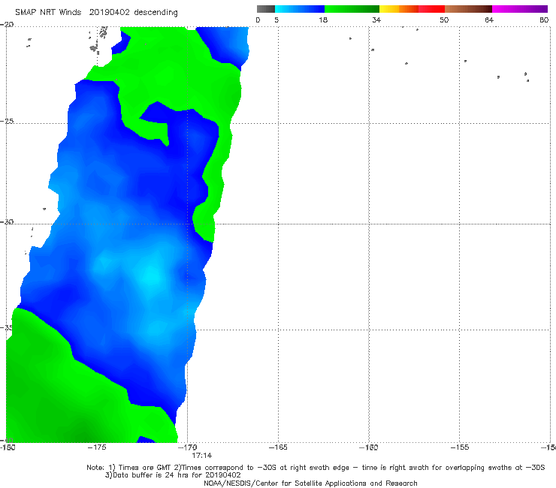Click the NOAA/NESDIS credit line
The width and height of the screenshot is (556, 488).
click(310, 483)
